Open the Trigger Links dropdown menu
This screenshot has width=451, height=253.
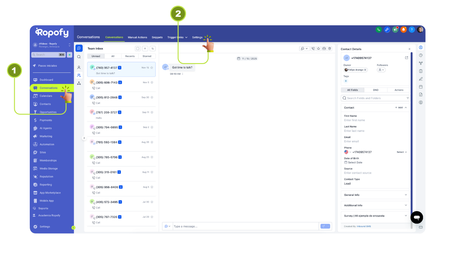(x=177, y=37)
